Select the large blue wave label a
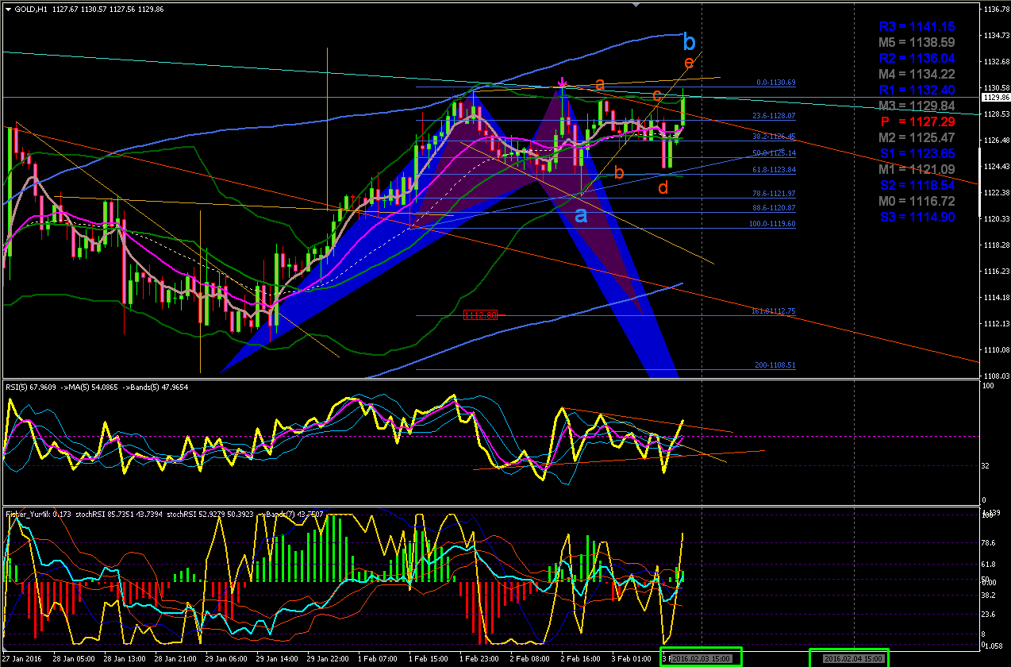1011x667 pixels. coord(581,215)
